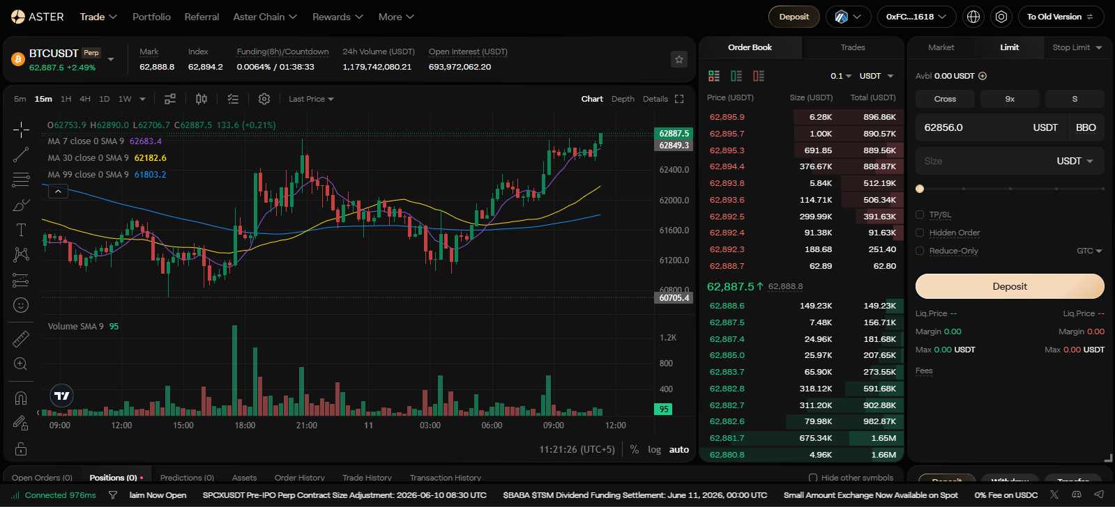This screenshot has height=507, width=1115.
Task: Open the wallet 0xFC...1618 dropdown
Action: tap(916, 17)
